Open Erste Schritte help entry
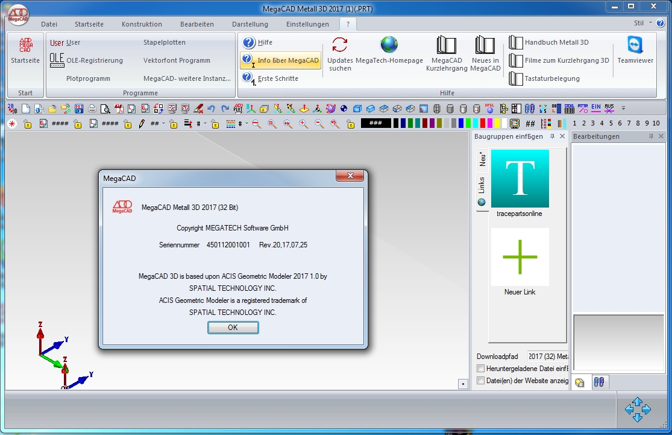This screenshot has width=672, height=435. (x=271, y=78)
